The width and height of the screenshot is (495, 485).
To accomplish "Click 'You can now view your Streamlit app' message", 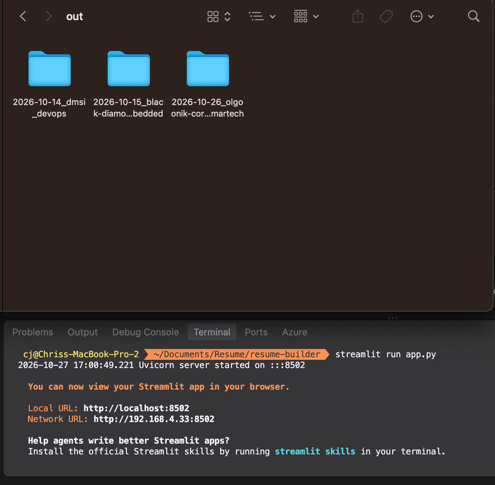I will point(159,387).
